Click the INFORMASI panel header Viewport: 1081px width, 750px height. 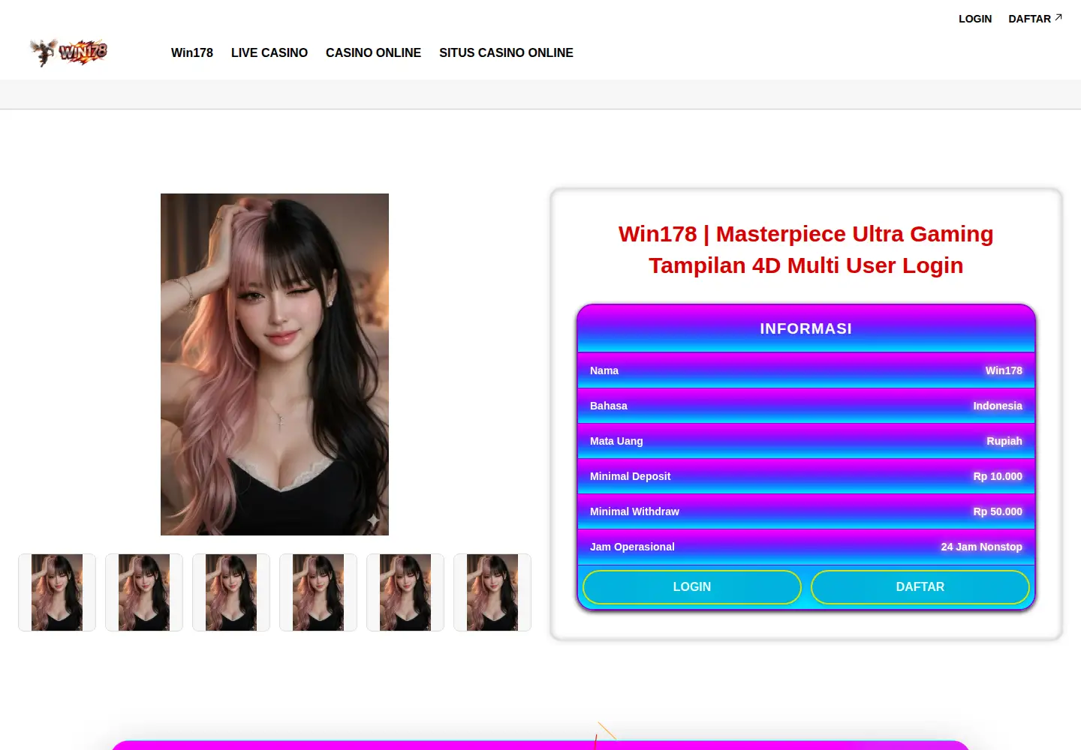[x=806, y=328]
